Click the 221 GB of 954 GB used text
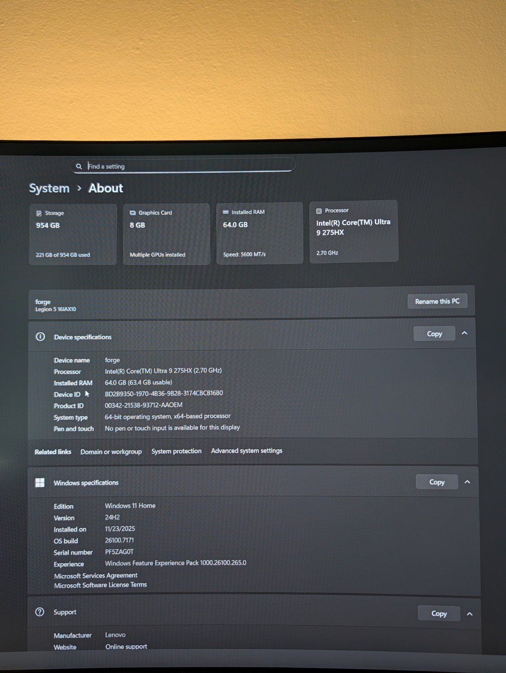The image size is (506, 673). point(63,255)
